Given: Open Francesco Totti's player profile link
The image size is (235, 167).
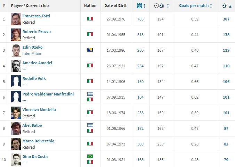Looking at the screenshot, I should [x=36, y=16].
